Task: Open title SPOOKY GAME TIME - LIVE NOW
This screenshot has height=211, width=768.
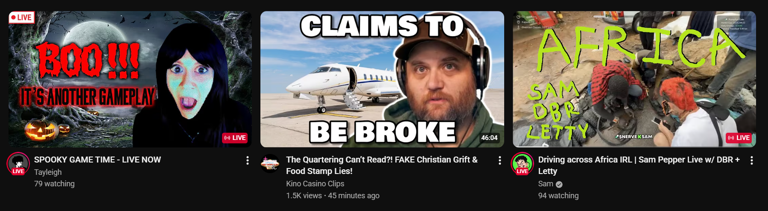Action: point(97,160)
